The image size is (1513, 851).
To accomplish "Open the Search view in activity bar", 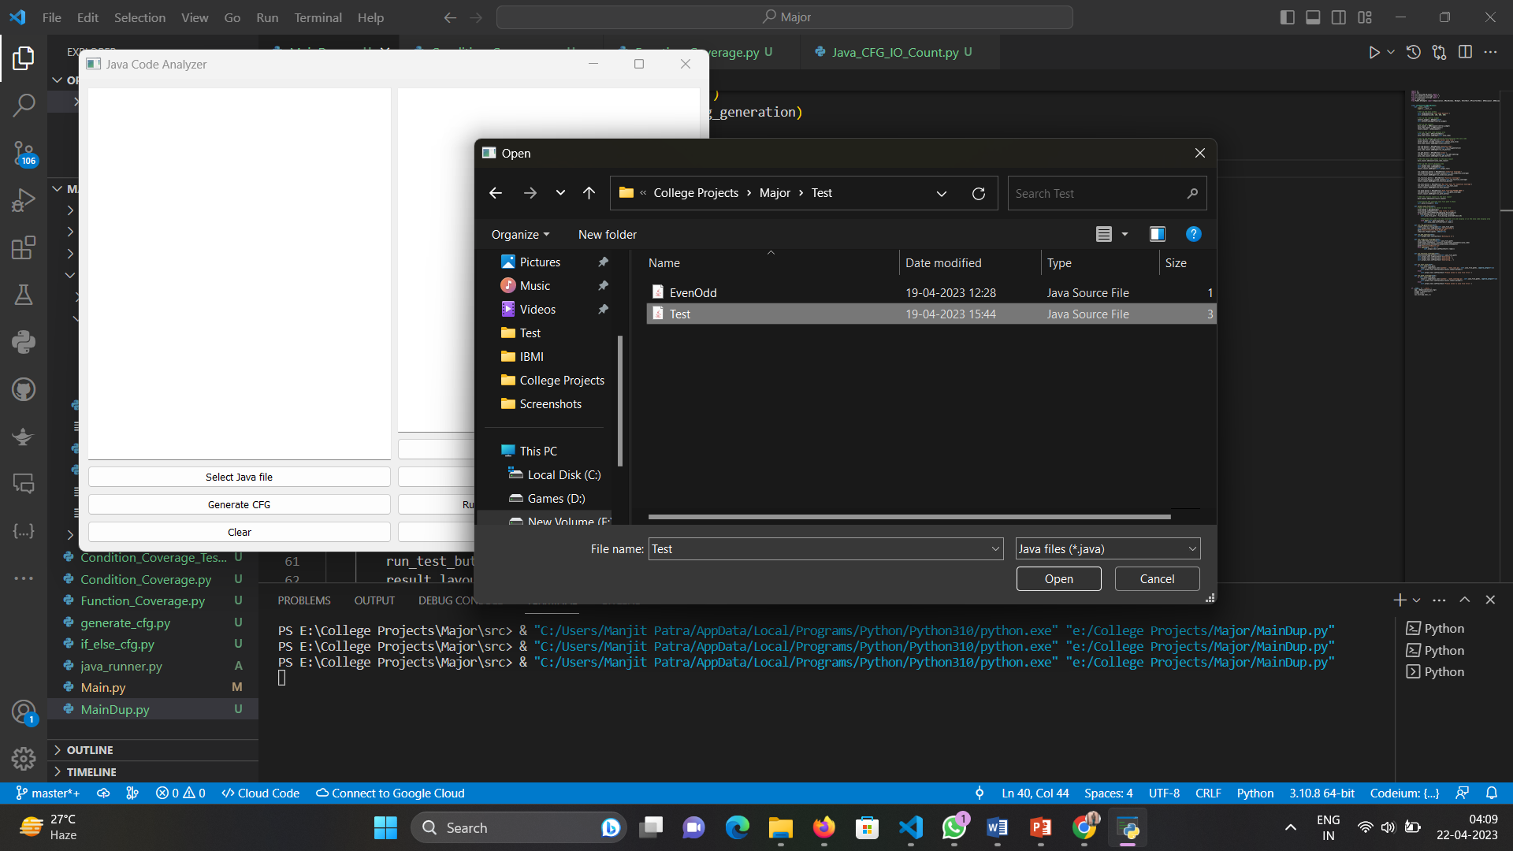I will (24, 105).
